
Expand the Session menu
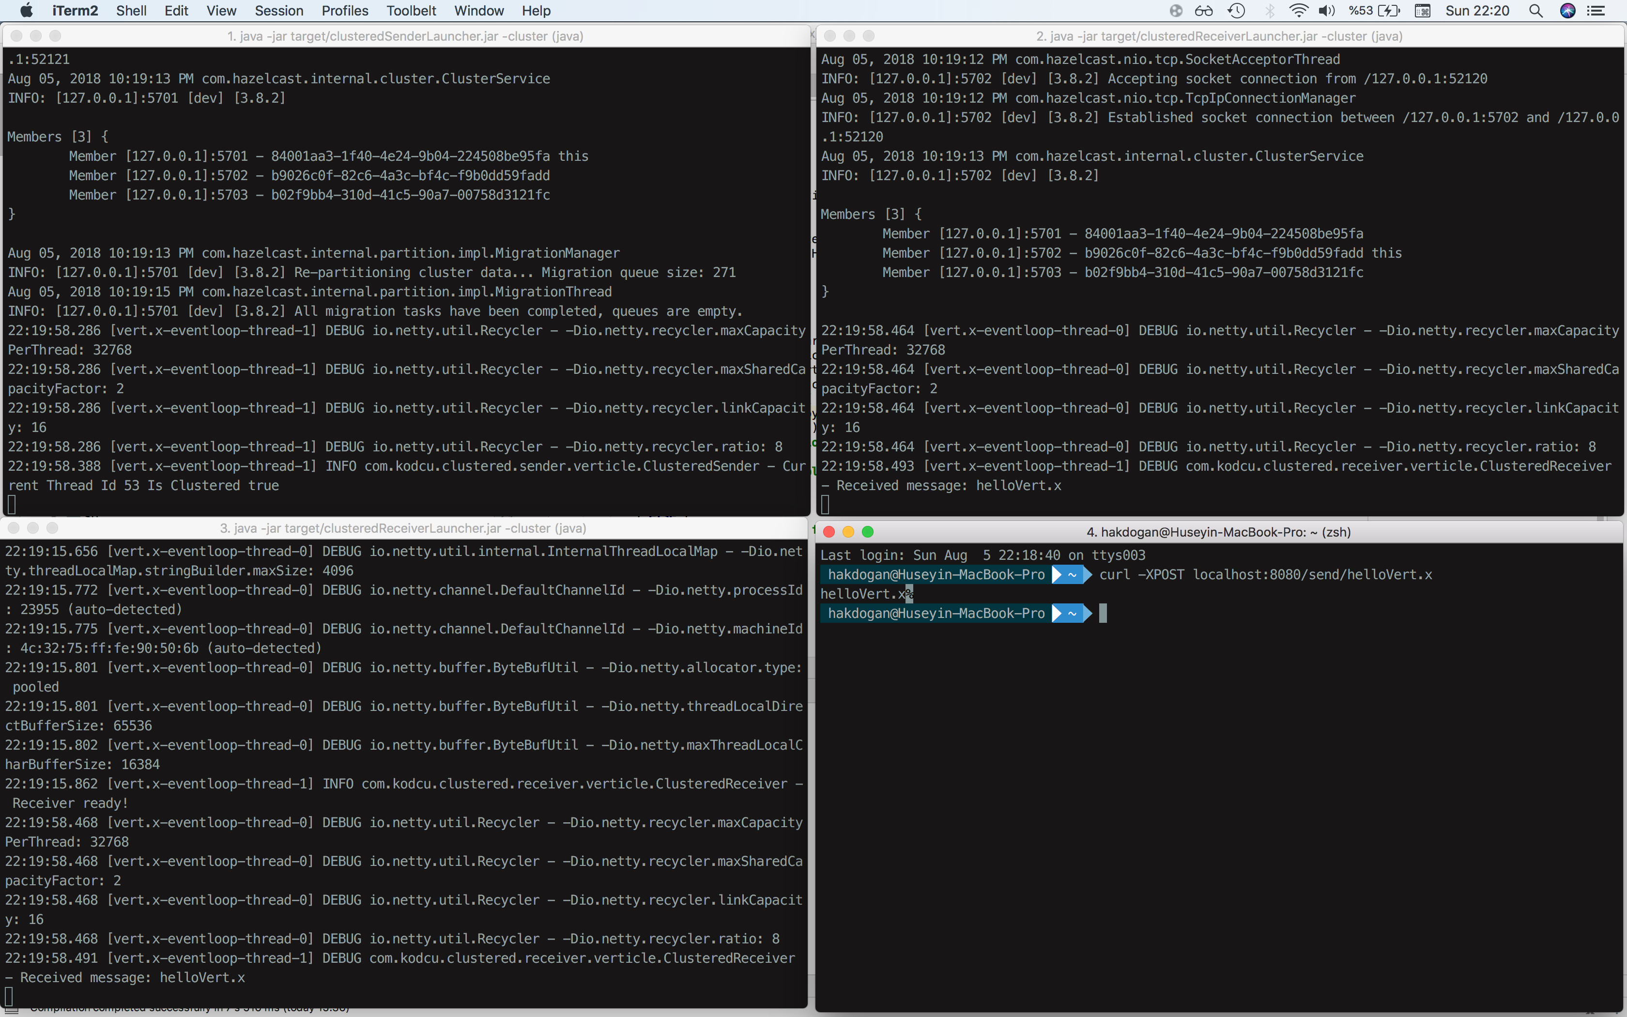tap(279, 11)
